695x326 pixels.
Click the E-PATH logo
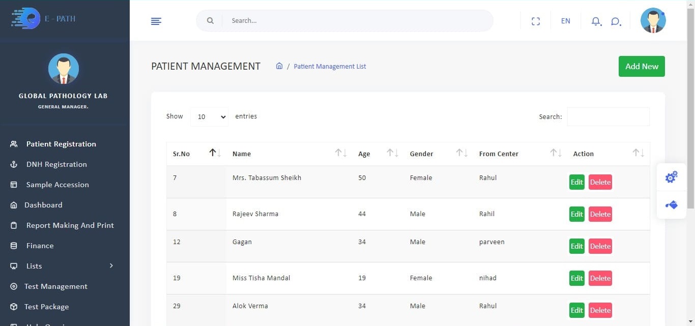[44, 19]
